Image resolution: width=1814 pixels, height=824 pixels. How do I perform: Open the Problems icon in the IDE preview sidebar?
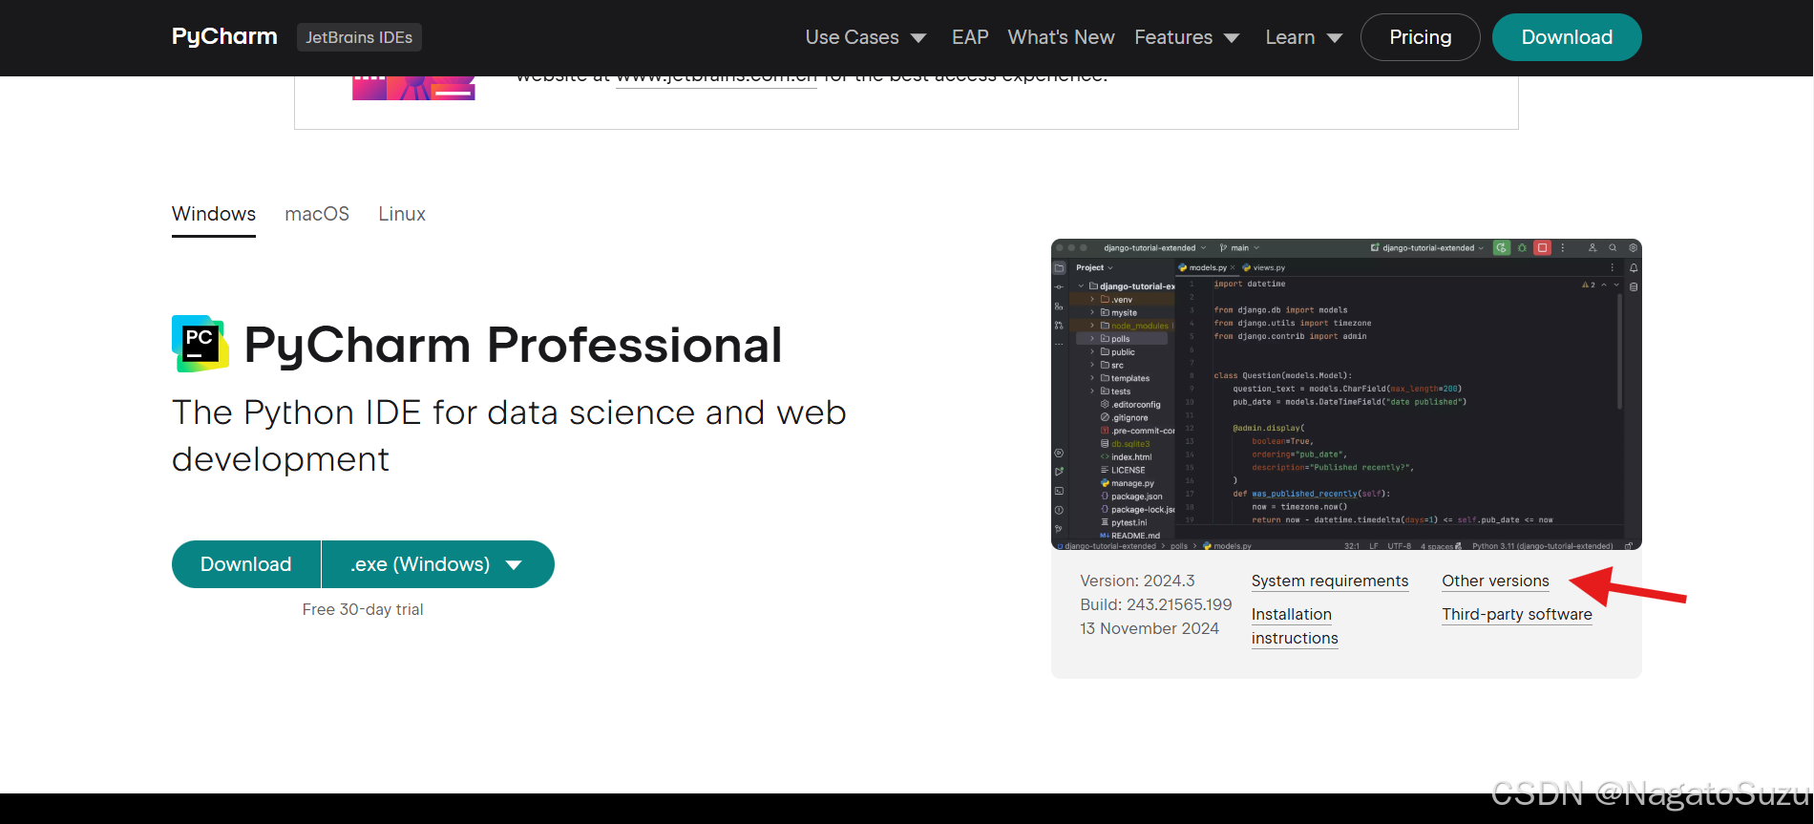click(1059, 510)
